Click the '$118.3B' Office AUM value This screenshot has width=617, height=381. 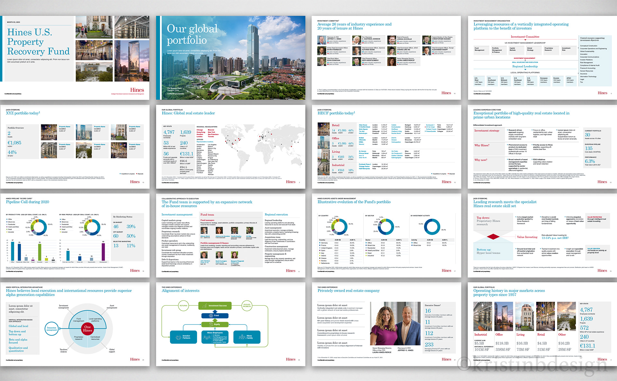point(502,343)
